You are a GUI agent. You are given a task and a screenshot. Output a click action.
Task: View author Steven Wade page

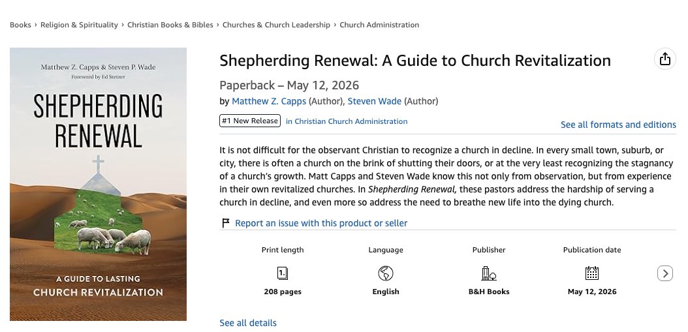tap(374, 101)
